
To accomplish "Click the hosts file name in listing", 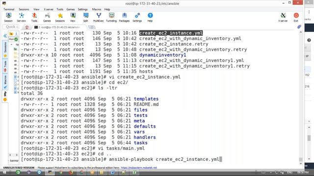I will (146, 71).
